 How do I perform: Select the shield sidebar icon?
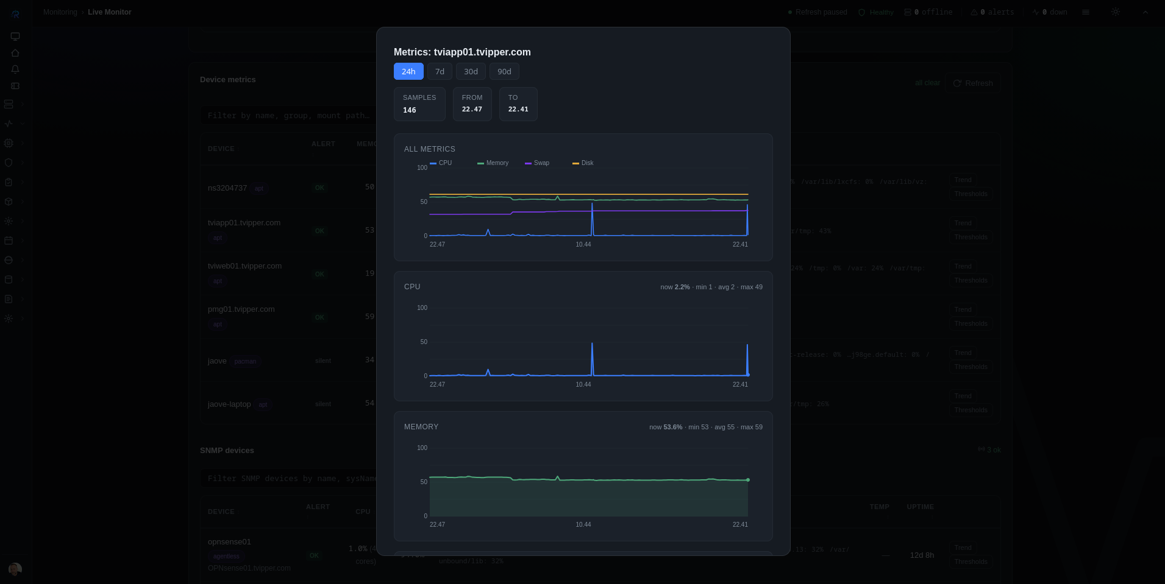[x=9, y=163]
